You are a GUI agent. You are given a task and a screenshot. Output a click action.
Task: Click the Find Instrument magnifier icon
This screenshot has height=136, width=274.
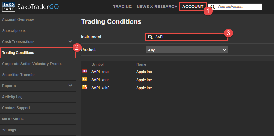tap(213, 7)
